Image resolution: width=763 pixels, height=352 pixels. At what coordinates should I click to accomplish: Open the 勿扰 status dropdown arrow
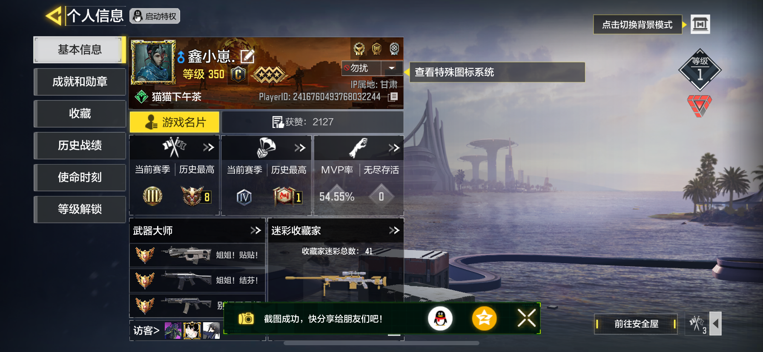[392, 68]
